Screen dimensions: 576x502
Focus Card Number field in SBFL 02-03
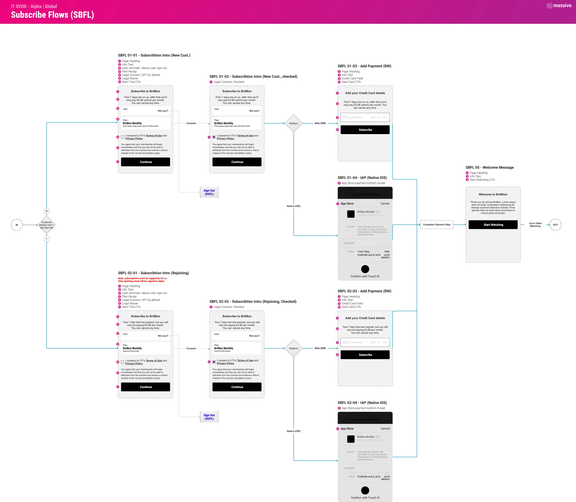pos(355,342)
